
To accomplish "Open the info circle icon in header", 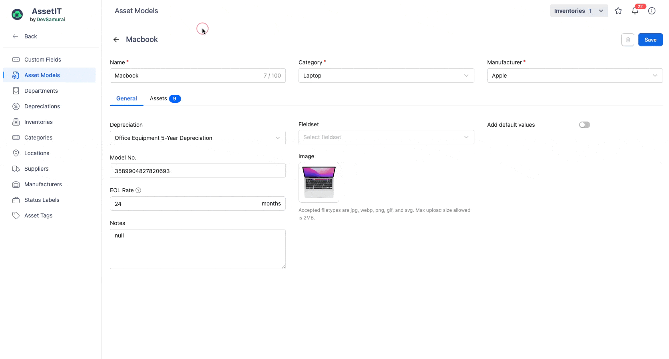I will click(x=651, y=11).
